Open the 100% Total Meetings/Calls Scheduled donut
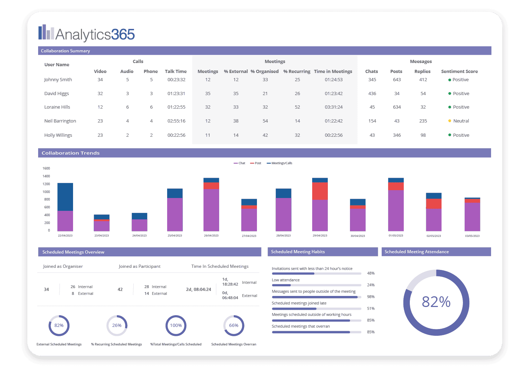The height and width of the screenshot is (375, 526). tap(176, 325)
